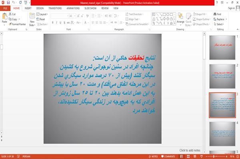Toggle text Shadow formatting
This screenshot has height=159, width=240.
[64, 23]
